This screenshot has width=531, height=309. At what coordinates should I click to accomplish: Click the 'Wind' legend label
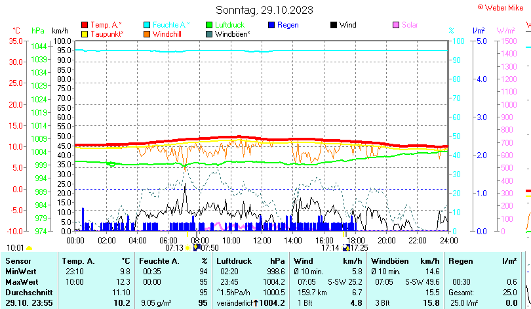(x=348, y=25)
